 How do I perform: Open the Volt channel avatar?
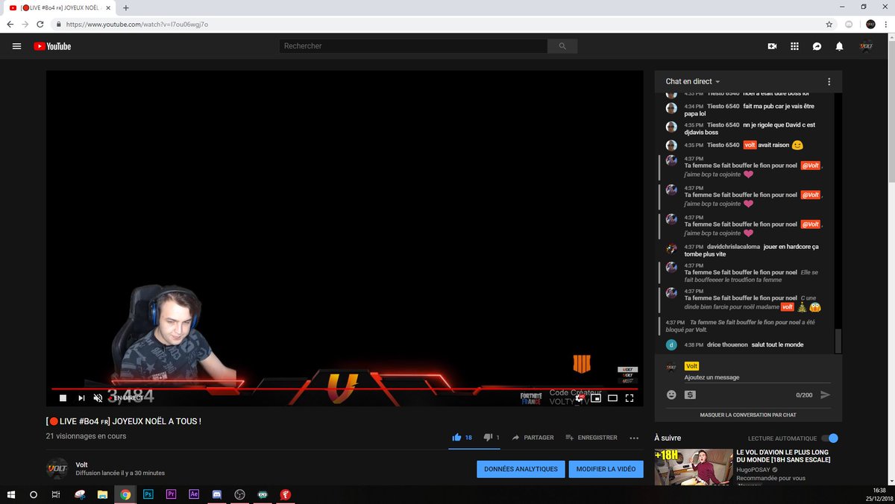[x=57, y=468]
